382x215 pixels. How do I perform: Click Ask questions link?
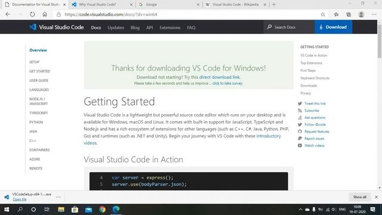315,118
